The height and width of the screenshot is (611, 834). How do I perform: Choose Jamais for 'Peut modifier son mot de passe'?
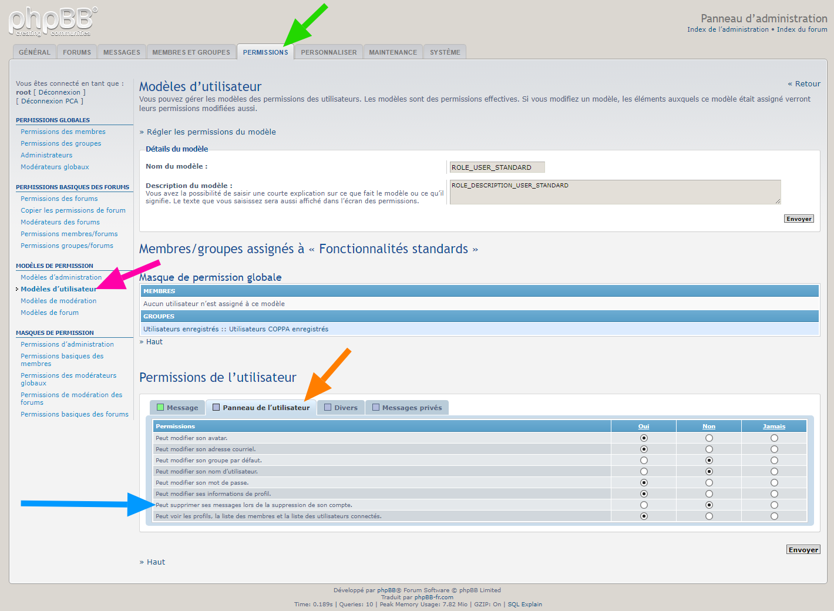coord(774,483)
